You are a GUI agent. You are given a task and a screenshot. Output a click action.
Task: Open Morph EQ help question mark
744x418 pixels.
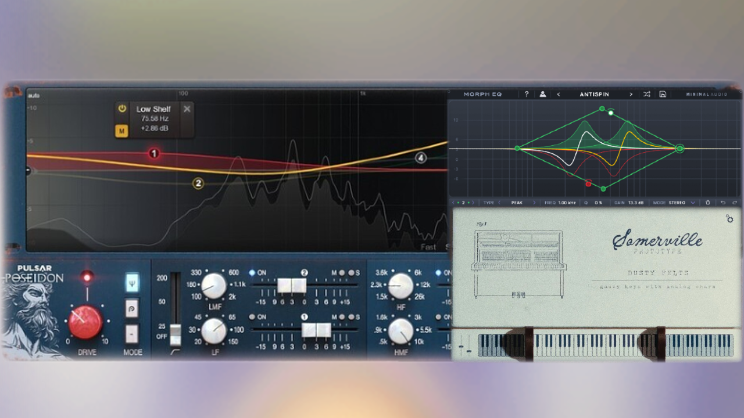(527, 94)
